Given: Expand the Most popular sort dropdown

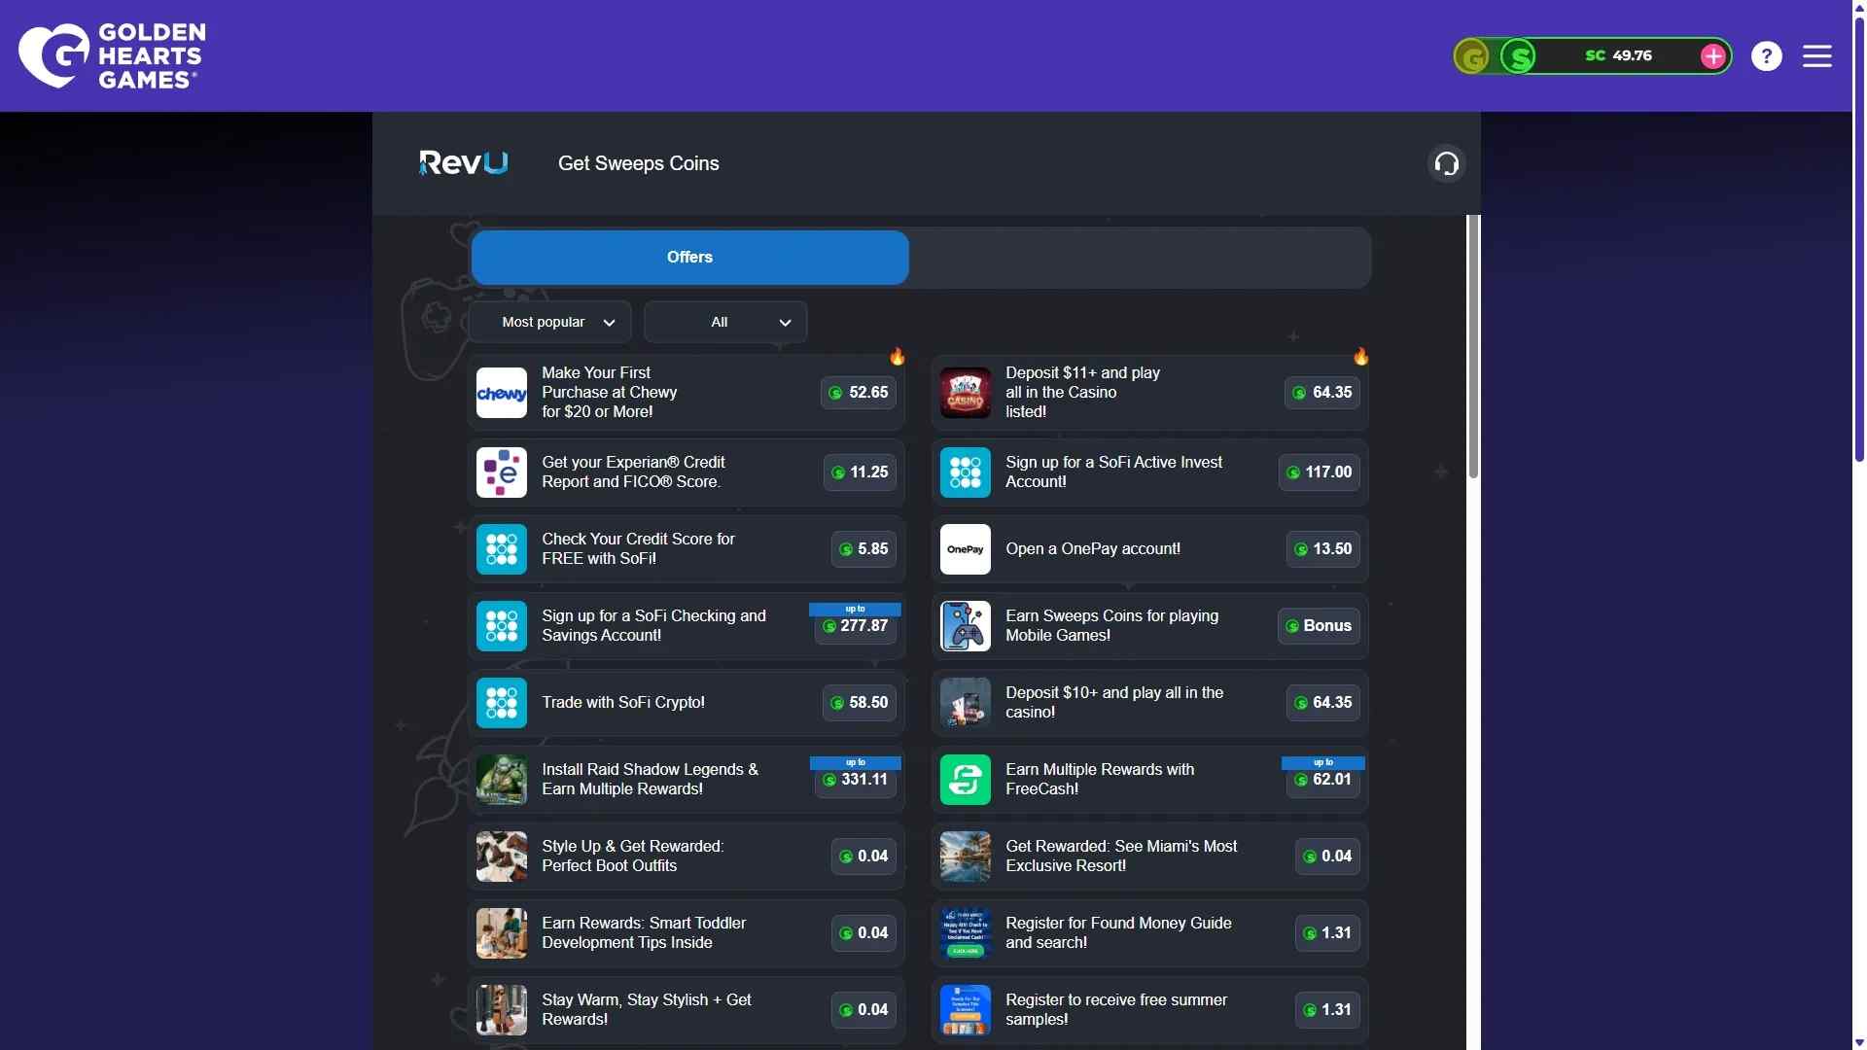Looking at the screenshot, I should [x=550, y=322].
